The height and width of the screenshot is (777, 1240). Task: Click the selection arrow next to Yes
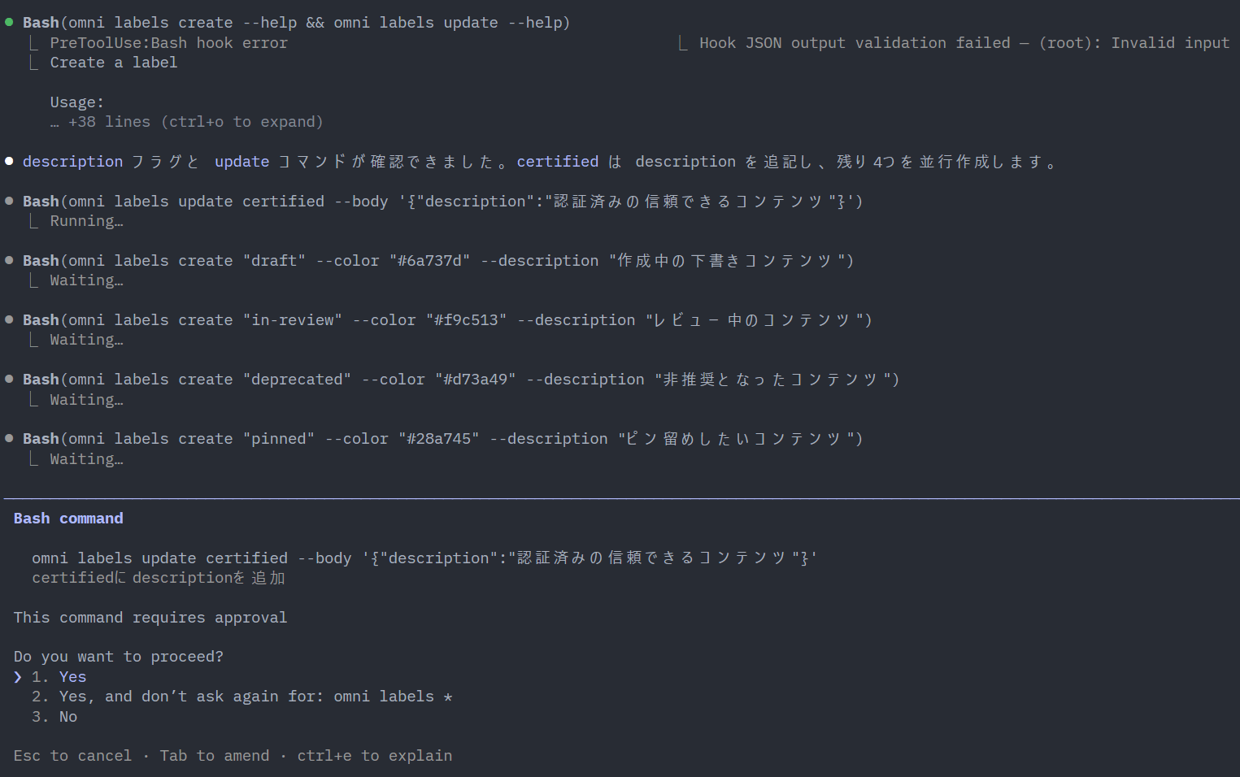coord(18,677)
